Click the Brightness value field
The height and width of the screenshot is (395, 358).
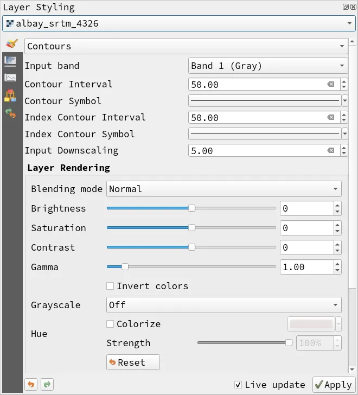[307, 208]
